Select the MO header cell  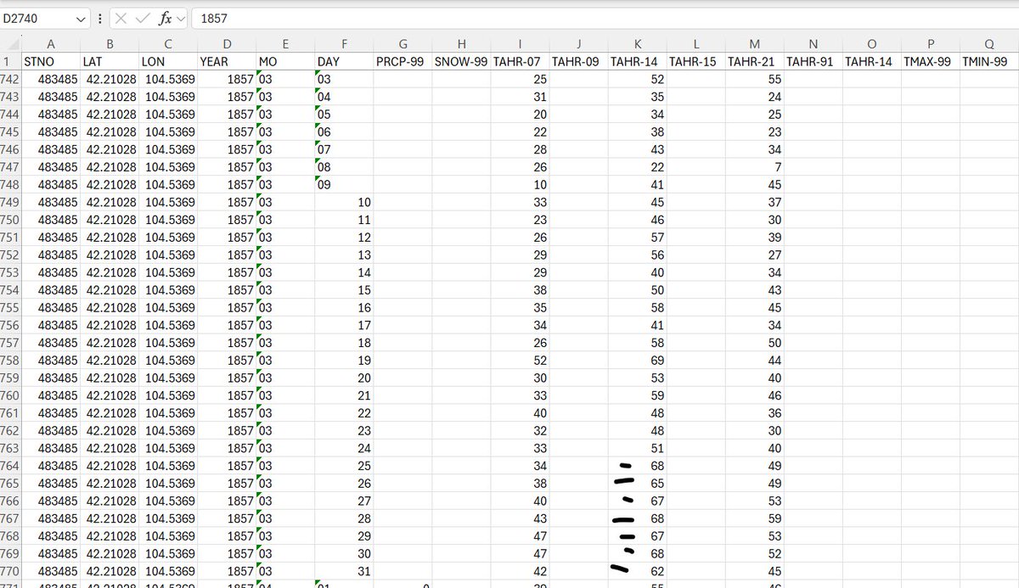pyautogui.click(x=285, y=62)
